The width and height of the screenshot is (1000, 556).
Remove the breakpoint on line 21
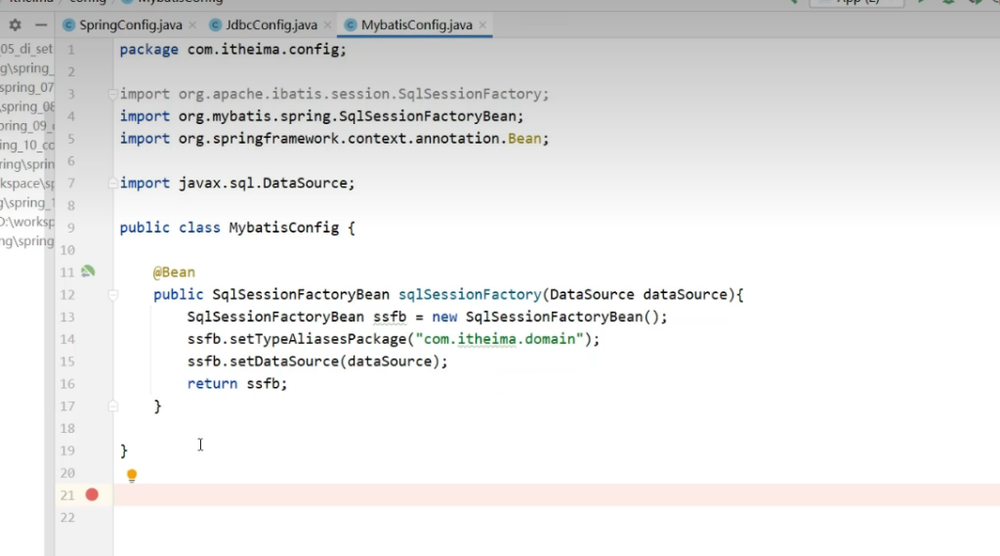click(x=92, y=495)
